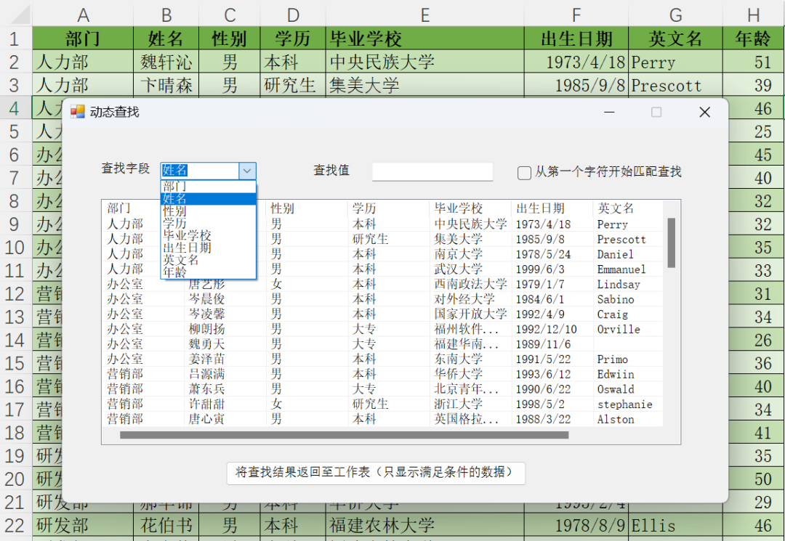Image resolution: width=785 pixels, height=541 pixels.
Task: Click worksheet cell 1973/4/18
Action: pos(576,62)
